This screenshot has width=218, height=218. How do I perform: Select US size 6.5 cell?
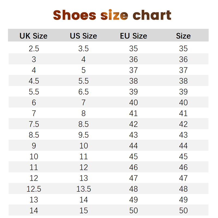83,92
